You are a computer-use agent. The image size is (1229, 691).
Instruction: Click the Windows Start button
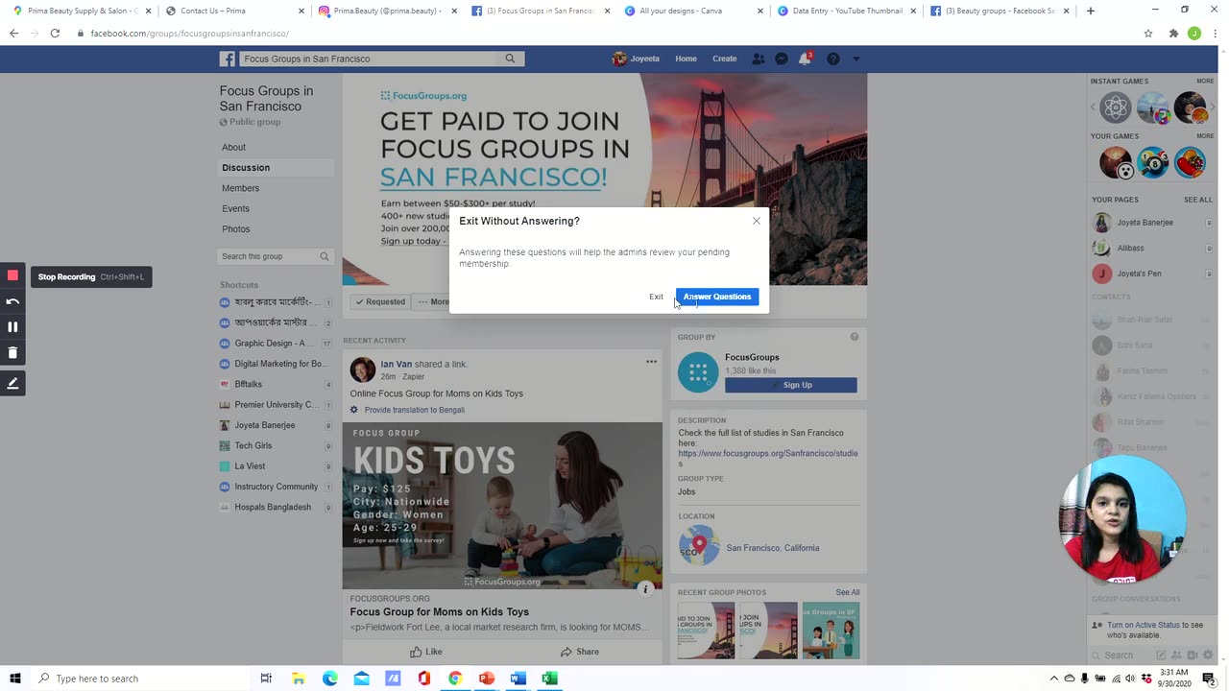tap(15, 679)
